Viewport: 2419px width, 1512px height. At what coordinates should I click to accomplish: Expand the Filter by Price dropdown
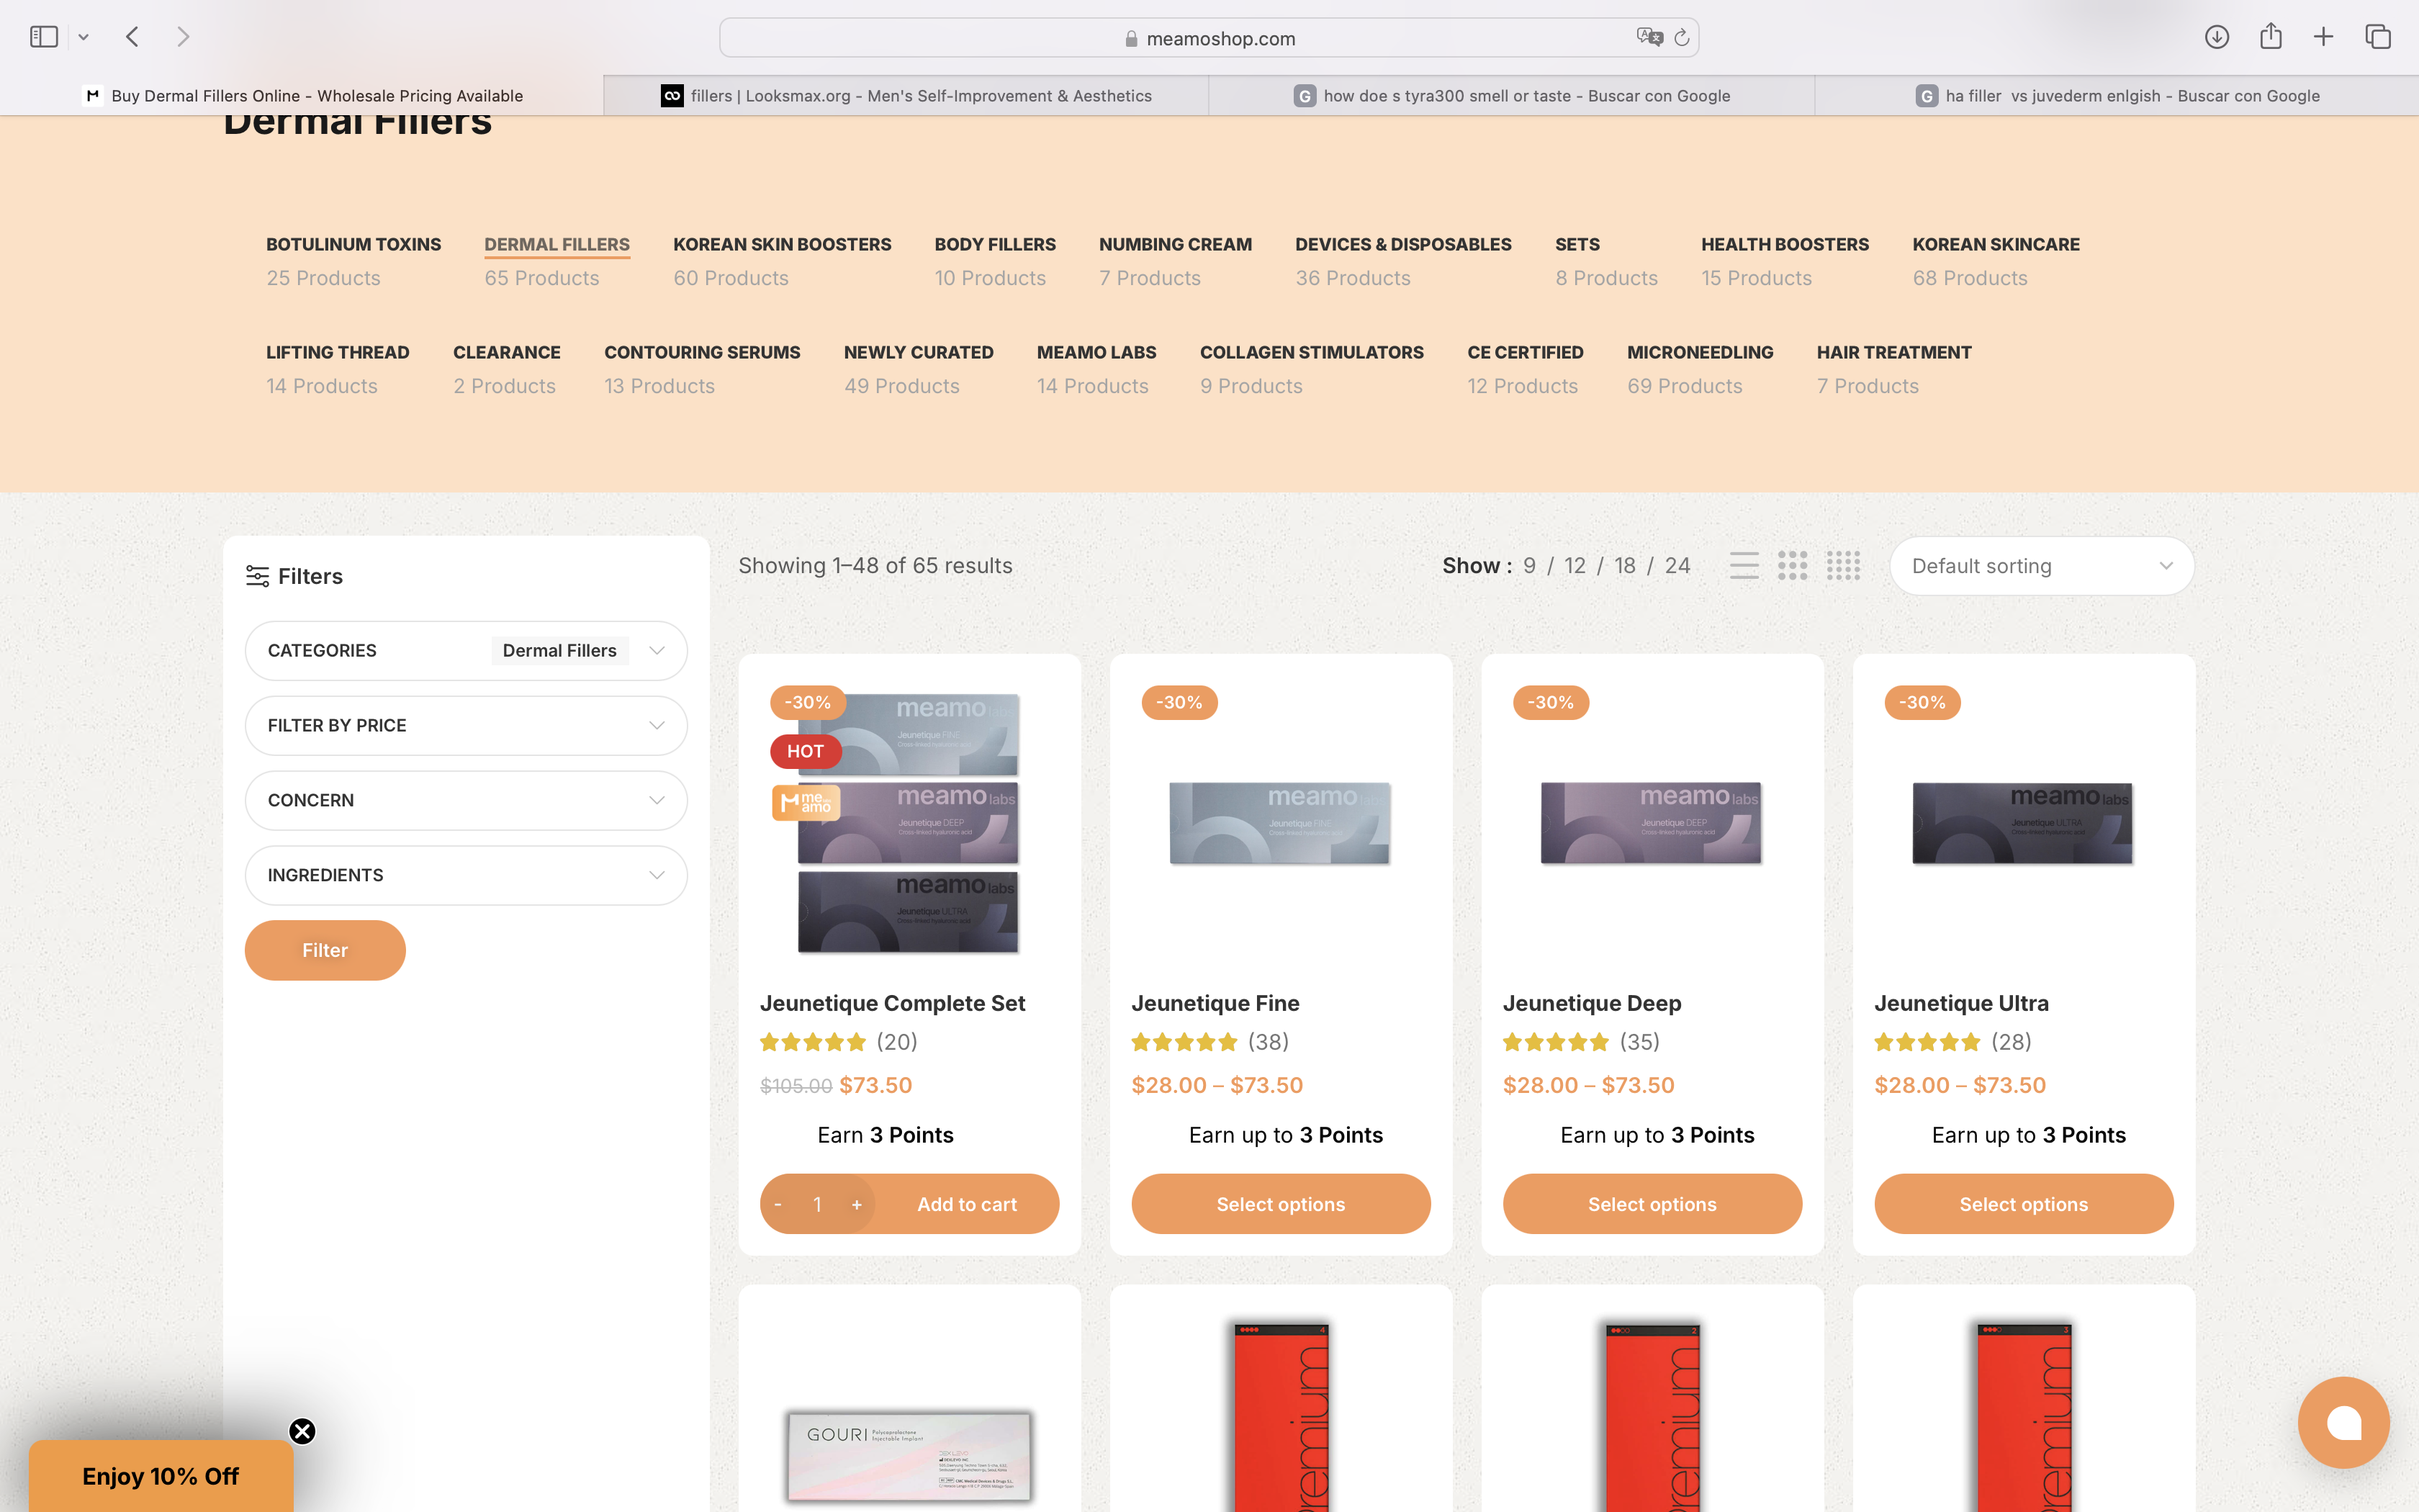pos(466,726)
